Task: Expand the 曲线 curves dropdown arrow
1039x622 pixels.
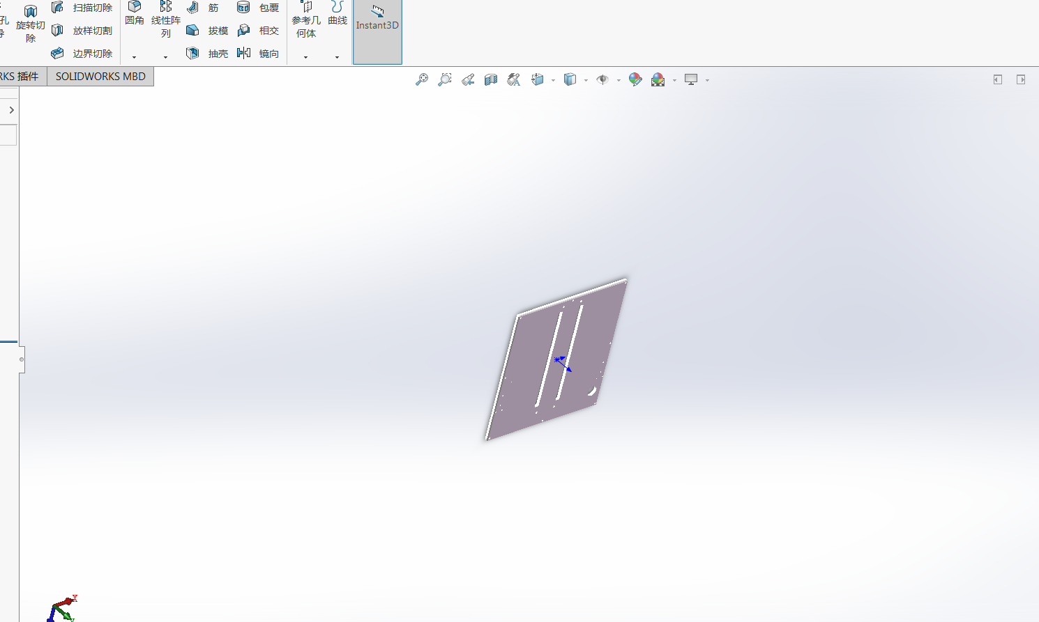Action: (338, 57)
